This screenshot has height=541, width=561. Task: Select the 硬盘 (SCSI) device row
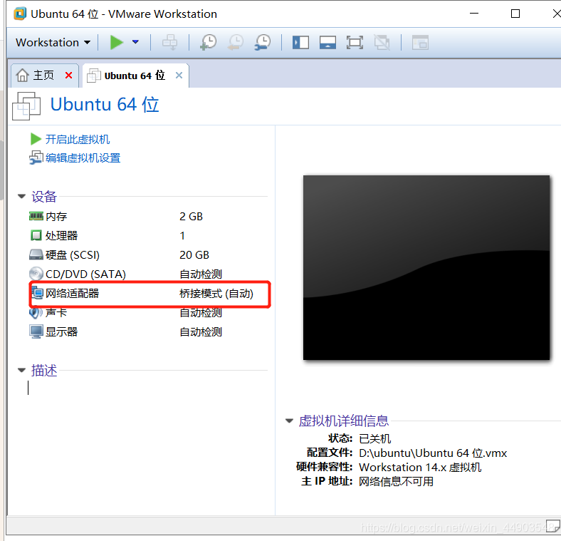pos(148,254)
